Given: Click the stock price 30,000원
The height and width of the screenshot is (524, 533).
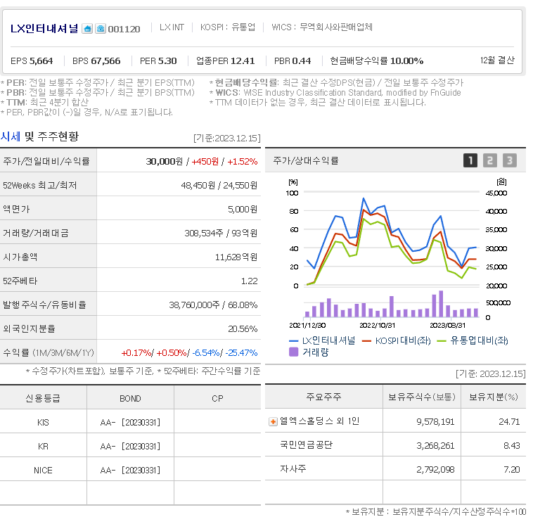Looking at the screenshot, I should [165, 161].
